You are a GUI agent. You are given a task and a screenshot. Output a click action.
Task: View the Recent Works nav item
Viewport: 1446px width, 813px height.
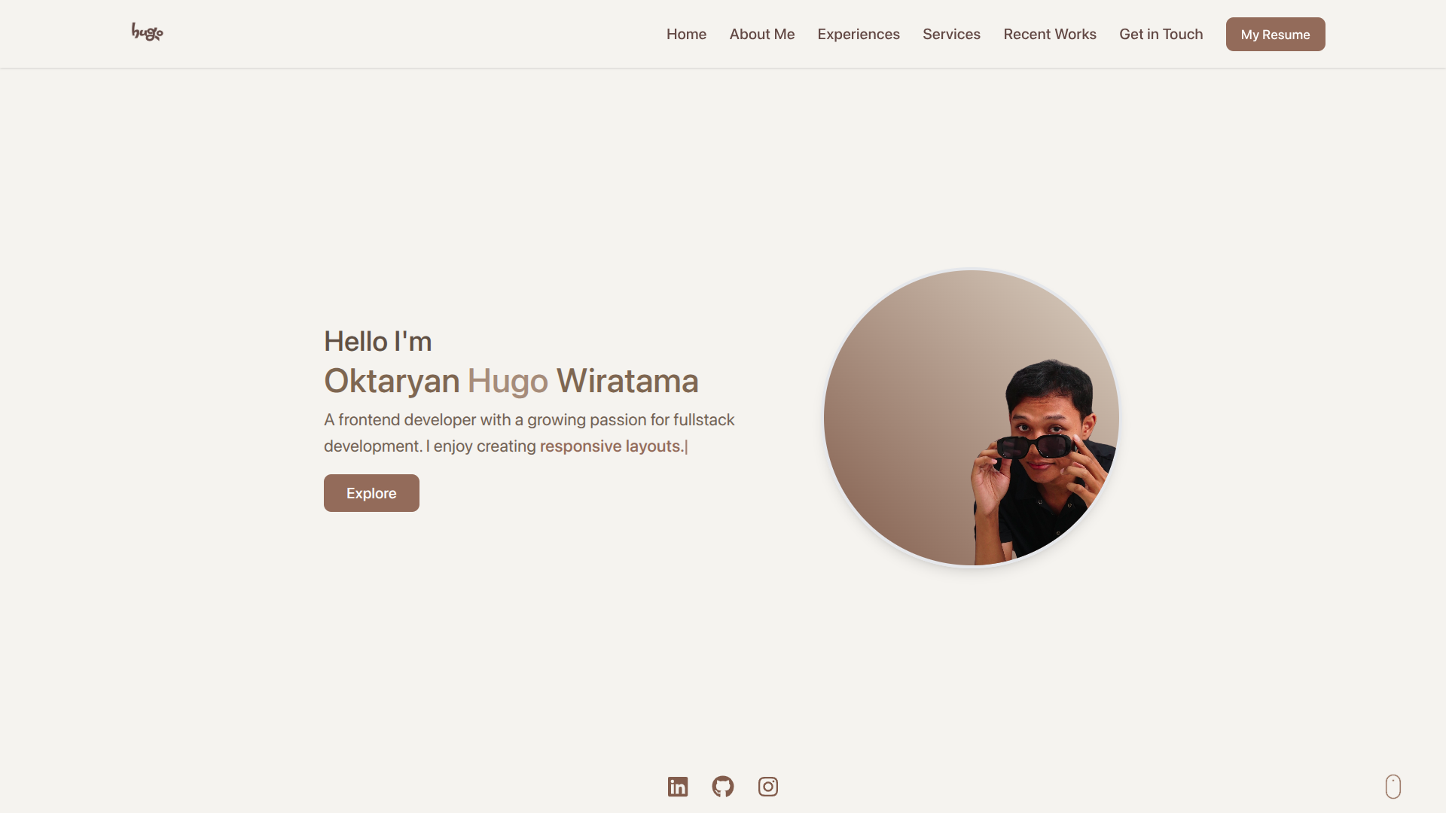pos(1050,34)
